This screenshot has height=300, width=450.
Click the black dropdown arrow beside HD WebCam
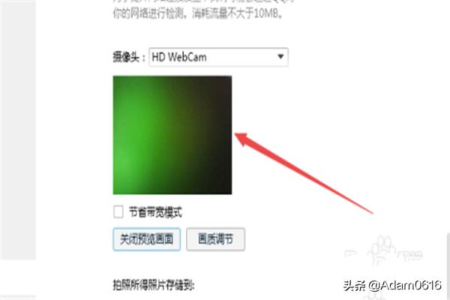coord(280,56)
